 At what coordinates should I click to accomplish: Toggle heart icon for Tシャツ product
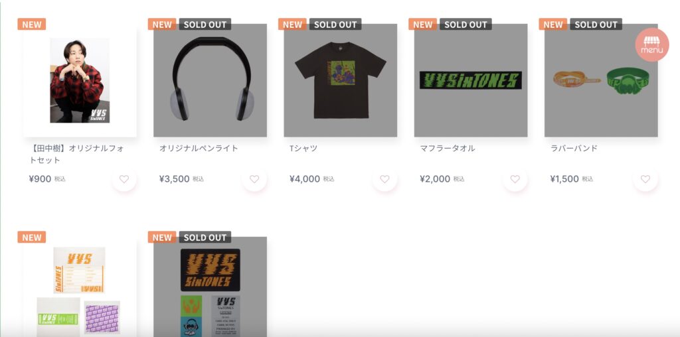[x=384, y=179]
